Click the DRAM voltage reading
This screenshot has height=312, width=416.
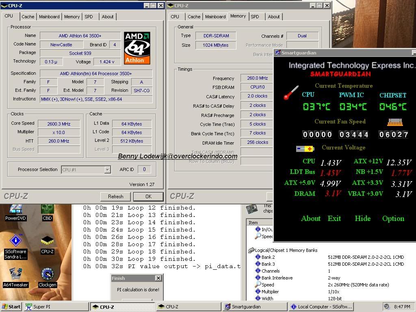pyautogui.click(x=333, y=194)
